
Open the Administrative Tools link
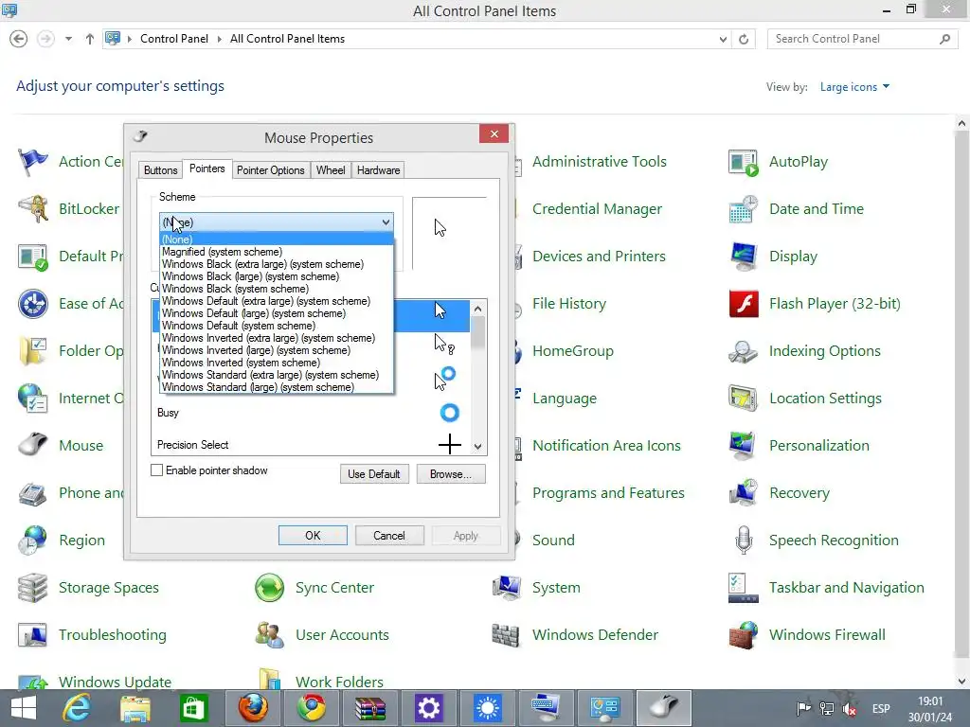tap(599, 162)
